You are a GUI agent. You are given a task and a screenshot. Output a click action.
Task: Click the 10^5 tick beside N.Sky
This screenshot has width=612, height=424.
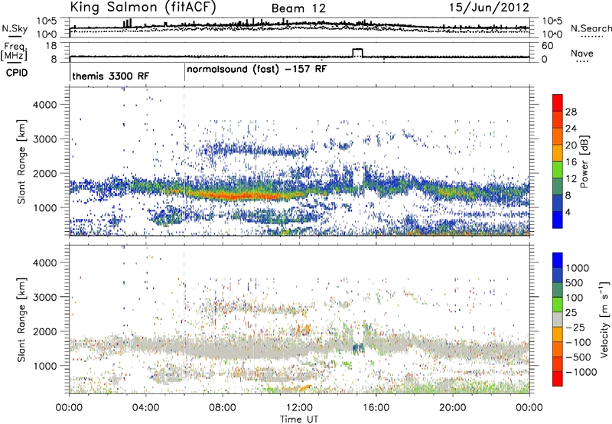[x=47, y=21]
